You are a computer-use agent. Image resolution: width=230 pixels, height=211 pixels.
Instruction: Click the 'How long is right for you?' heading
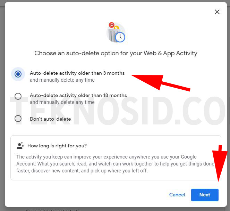click(57, 146)
